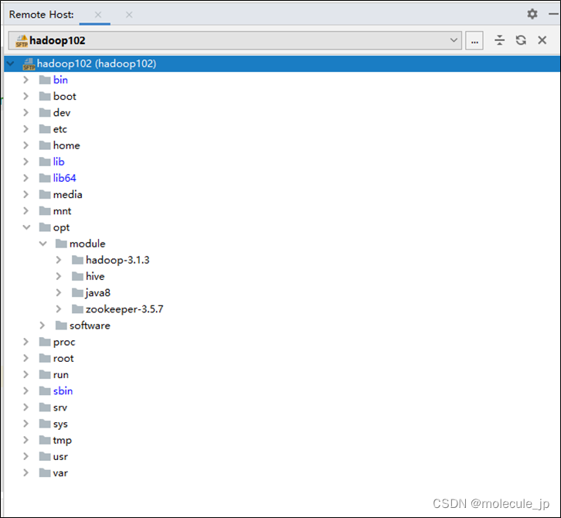Select the software directory name
561x518 pixels.
[x=90, y=325]
